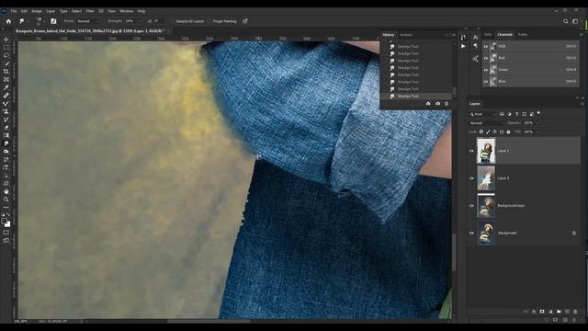Image resolution: width=588 pixels, height=331 pixels.
Task: Hide Layer 2 visibility eye
Action: pos(471,178)
